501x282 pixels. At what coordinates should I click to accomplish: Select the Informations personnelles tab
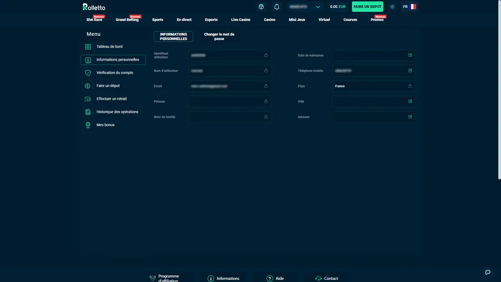(x=174, y=37)
